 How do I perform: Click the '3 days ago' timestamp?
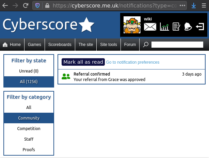click(x=192, y=74)
